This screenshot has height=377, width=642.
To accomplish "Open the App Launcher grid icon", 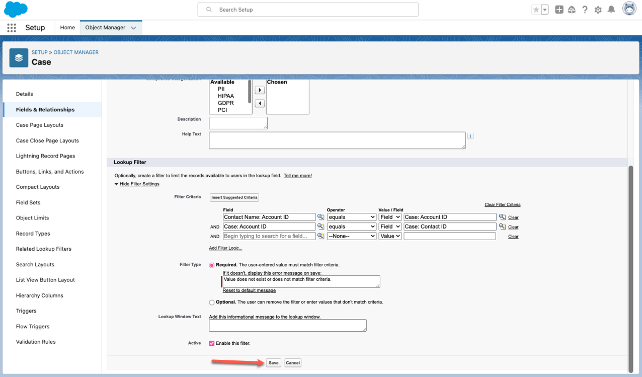I will click(12, 28).
